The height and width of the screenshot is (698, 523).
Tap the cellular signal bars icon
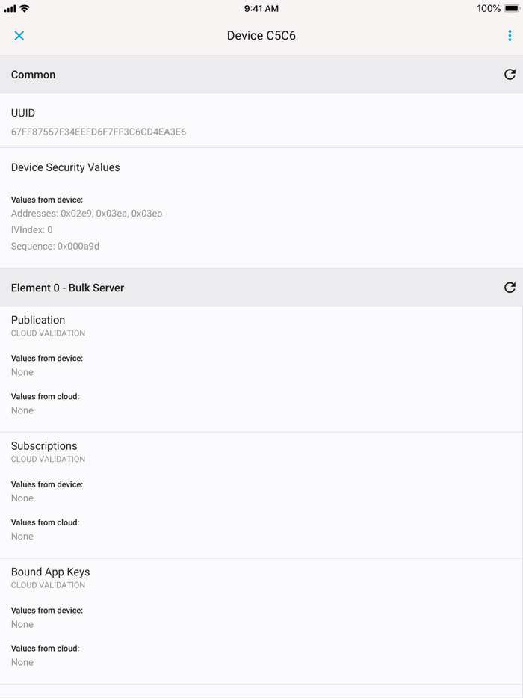tap(10, 9)
